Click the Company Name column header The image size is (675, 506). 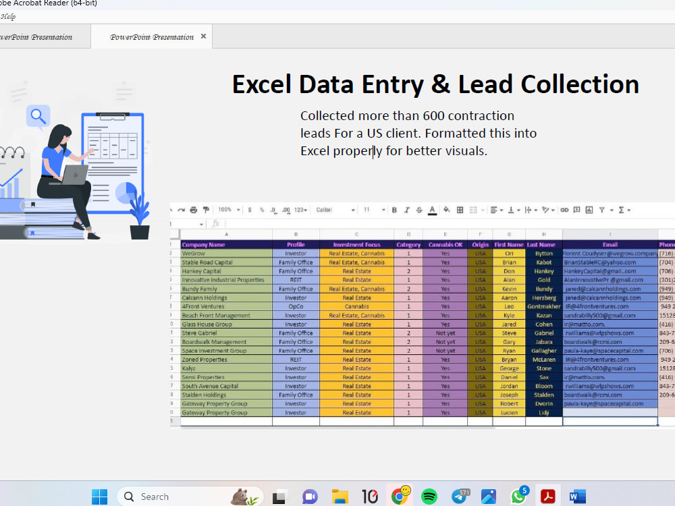pyautogui.click(x=226, y=244)
